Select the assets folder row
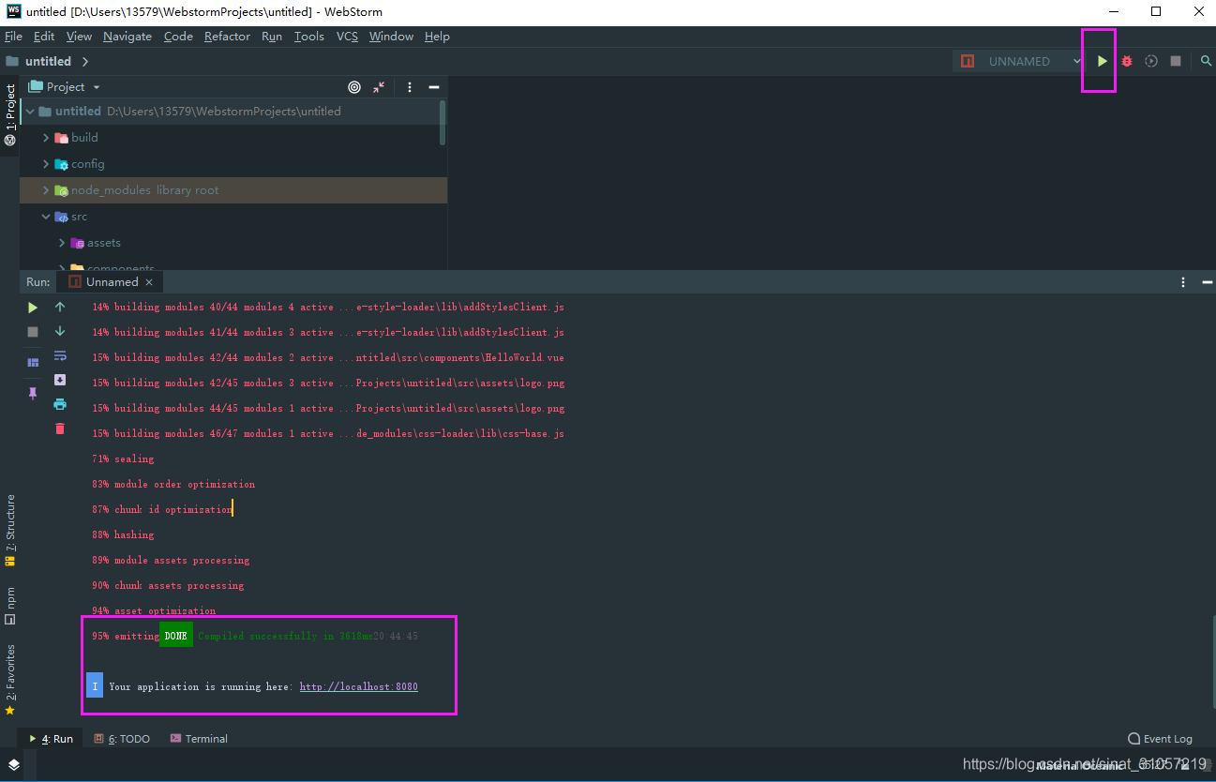1216x782 pixels. coord(233,243)
